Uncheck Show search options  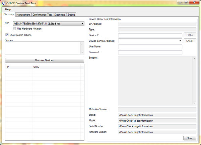pyautogui.click(x=7, y=35)
